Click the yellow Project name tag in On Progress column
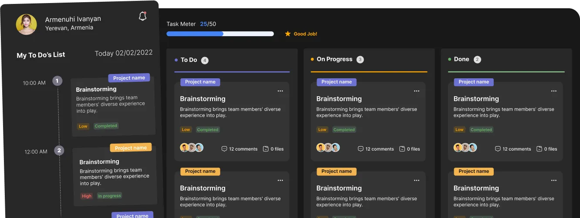This screenshot has height=218, width=580. click(337, 171)
